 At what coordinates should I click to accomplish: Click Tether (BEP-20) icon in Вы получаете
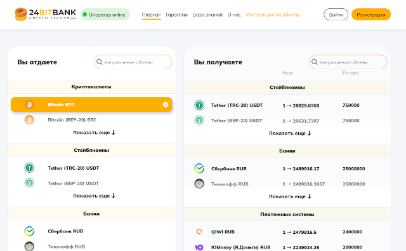coord(199,121)
